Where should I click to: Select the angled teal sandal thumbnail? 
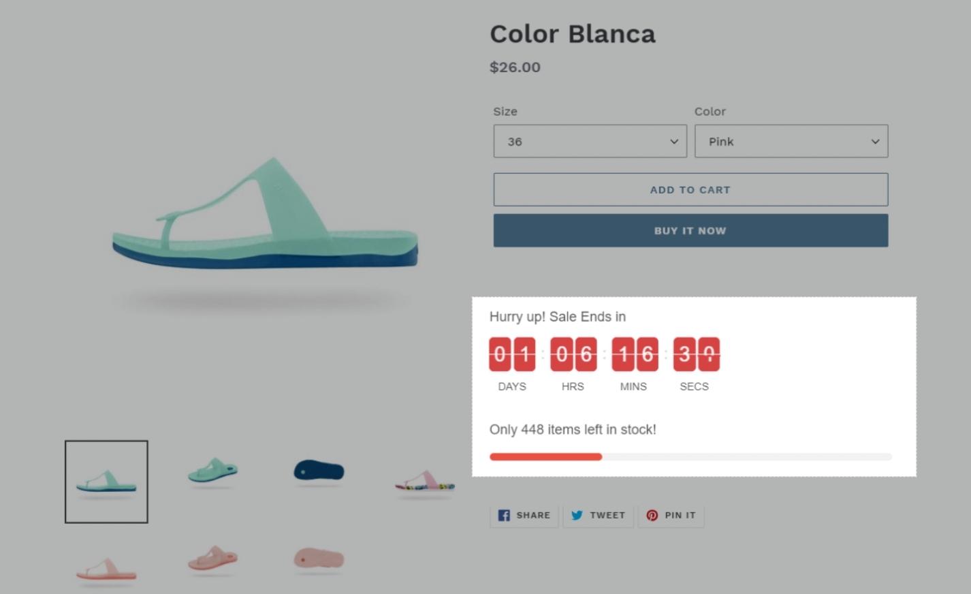tap(213, 471)
